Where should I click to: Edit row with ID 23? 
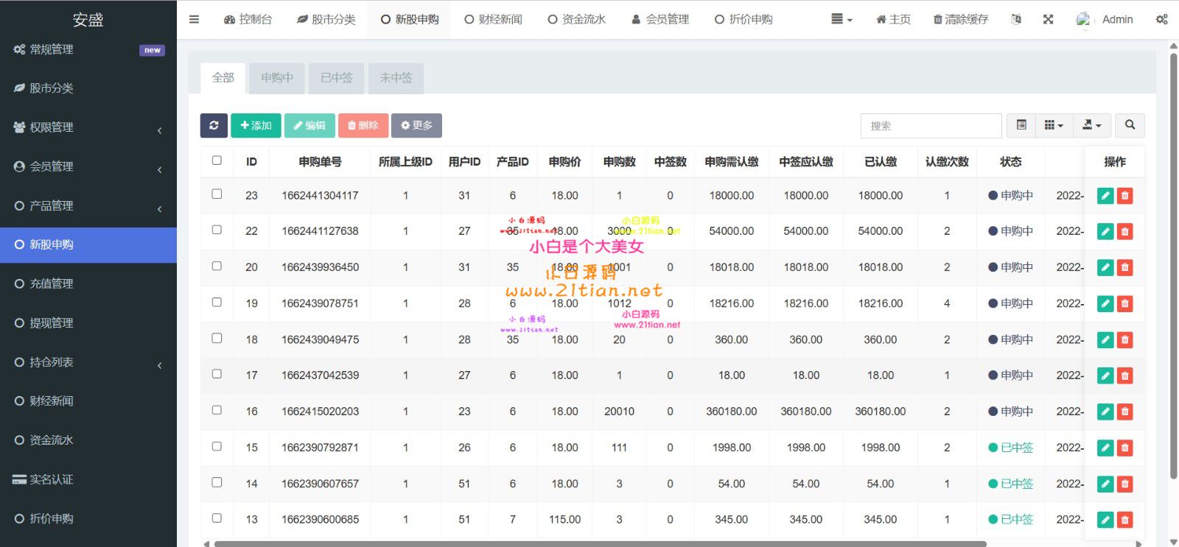click(x=1105, y=196)
